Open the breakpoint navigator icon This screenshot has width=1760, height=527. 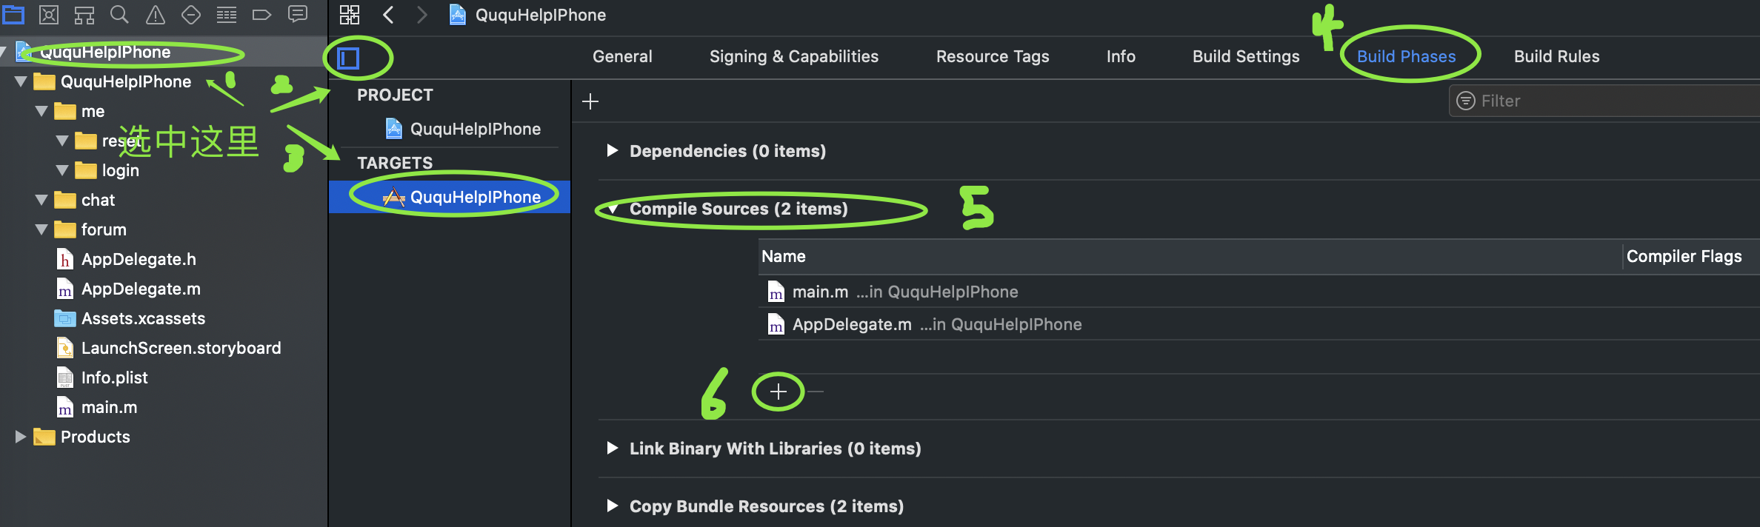[x=261, y=14]
